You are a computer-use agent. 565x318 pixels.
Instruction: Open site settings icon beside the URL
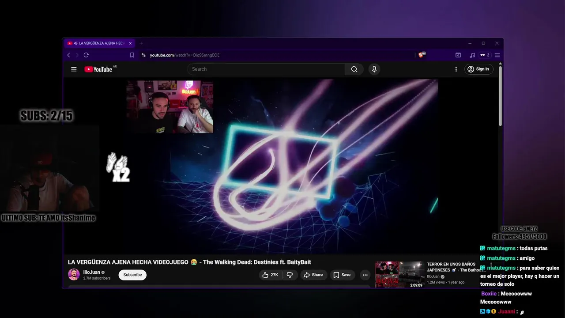(x=143, y=55)
